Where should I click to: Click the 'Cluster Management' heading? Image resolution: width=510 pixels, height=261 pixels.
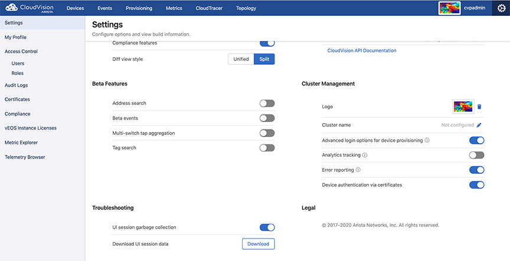(x=328, y=84)
